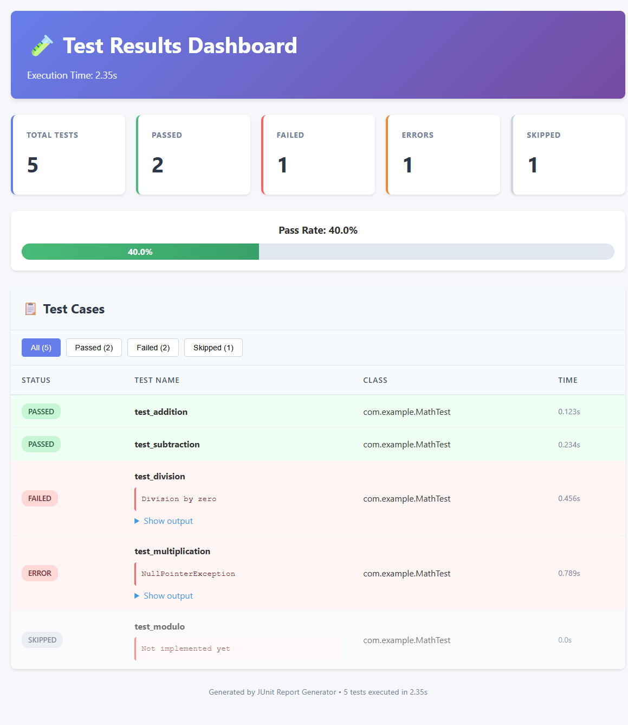Click the 0.0s time value
The image size is (628, 725).
(565, 640)
